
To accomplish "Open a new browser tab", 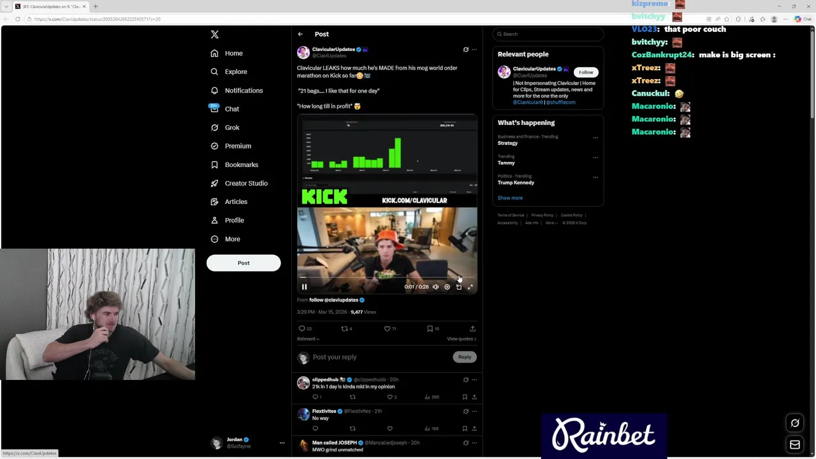I will point(96,6).
